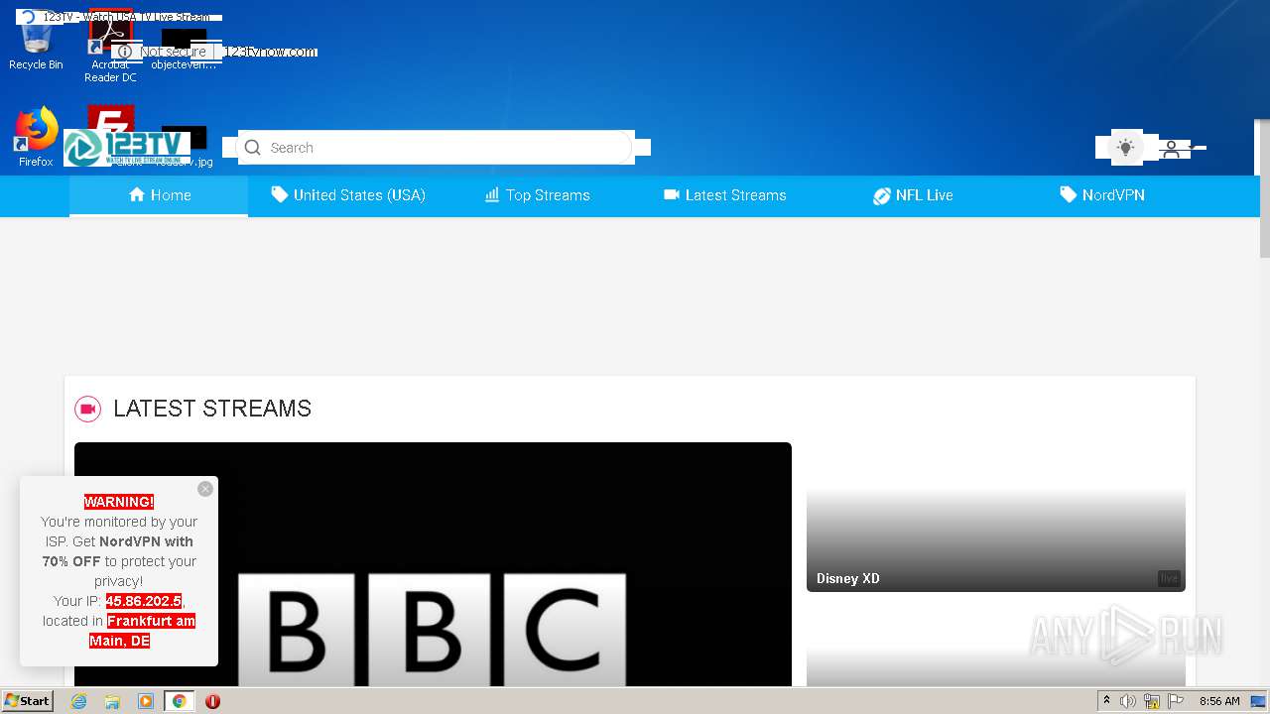
Task: Open the user account icon
Action: pos(1171,149)
